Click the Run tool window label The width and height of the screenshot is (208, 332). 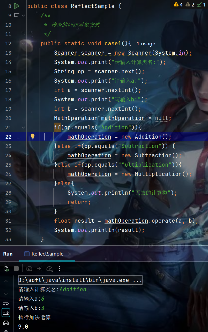coord(8,254)
